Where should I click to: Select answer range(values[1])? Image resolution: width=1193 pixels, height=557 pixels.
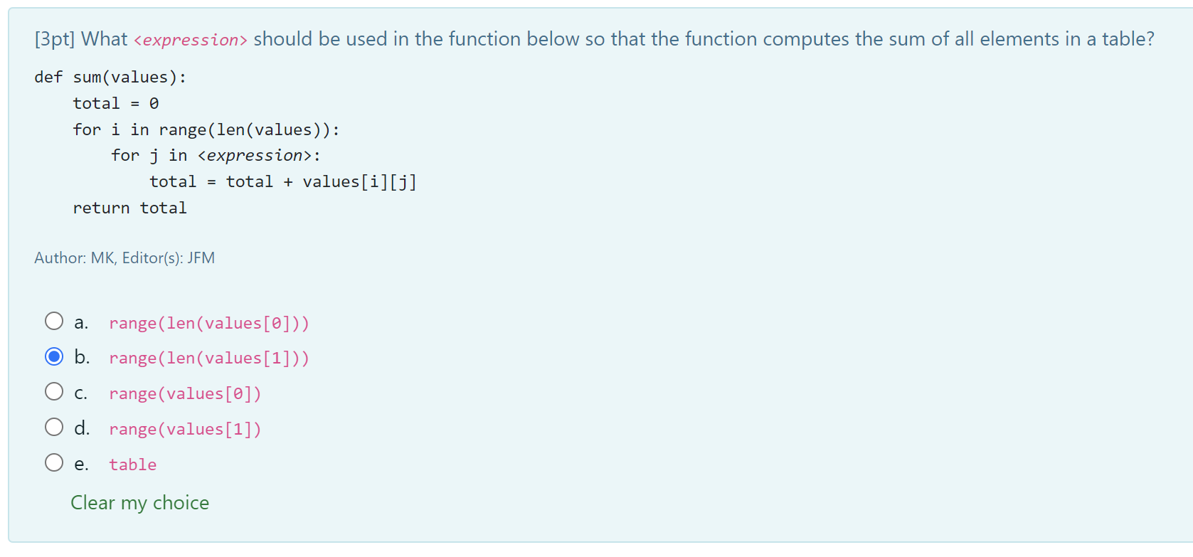pos(184,429)
